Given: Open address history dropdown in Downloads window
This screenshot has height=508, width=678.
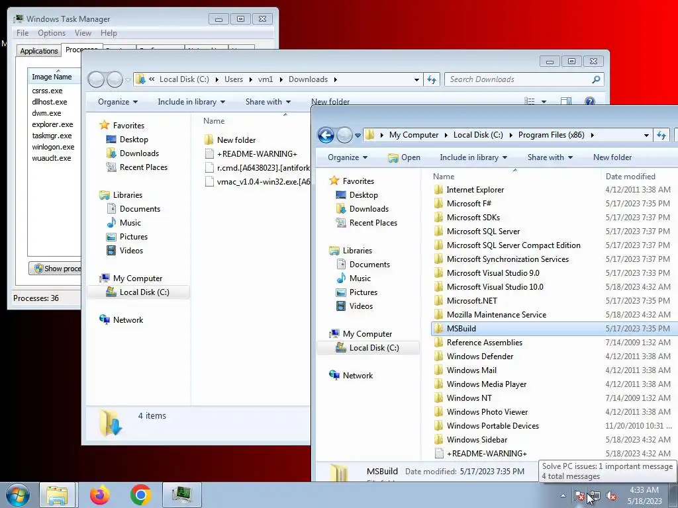Looking at the screenshot, I should pyautogui.click(x=416, y=79).
